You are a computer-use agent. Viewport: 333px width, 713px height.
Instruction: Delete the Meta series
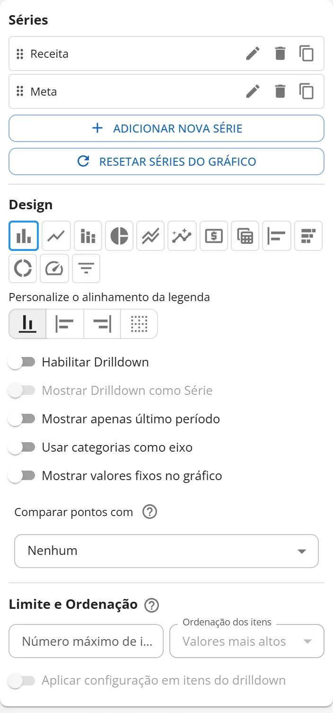tap(280, 91)
